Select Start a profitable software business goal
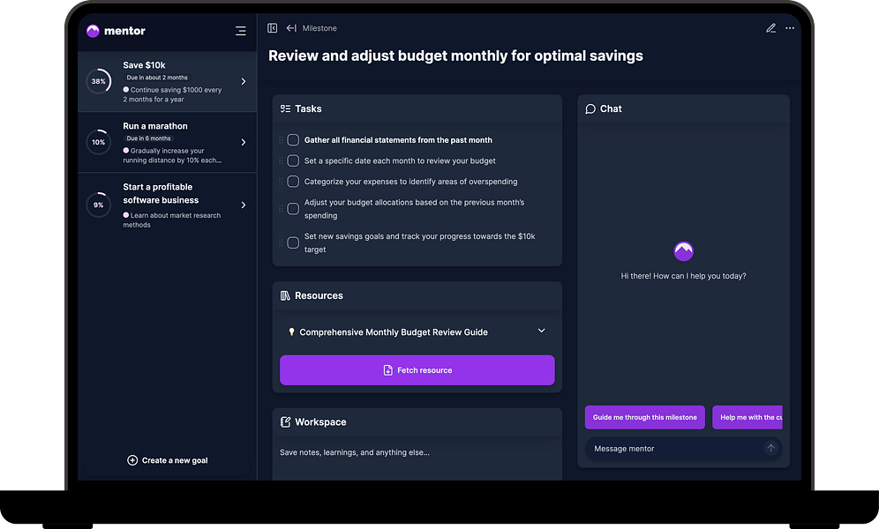Image resolution: width=879 pixels, height=529 pixels. 168,205
